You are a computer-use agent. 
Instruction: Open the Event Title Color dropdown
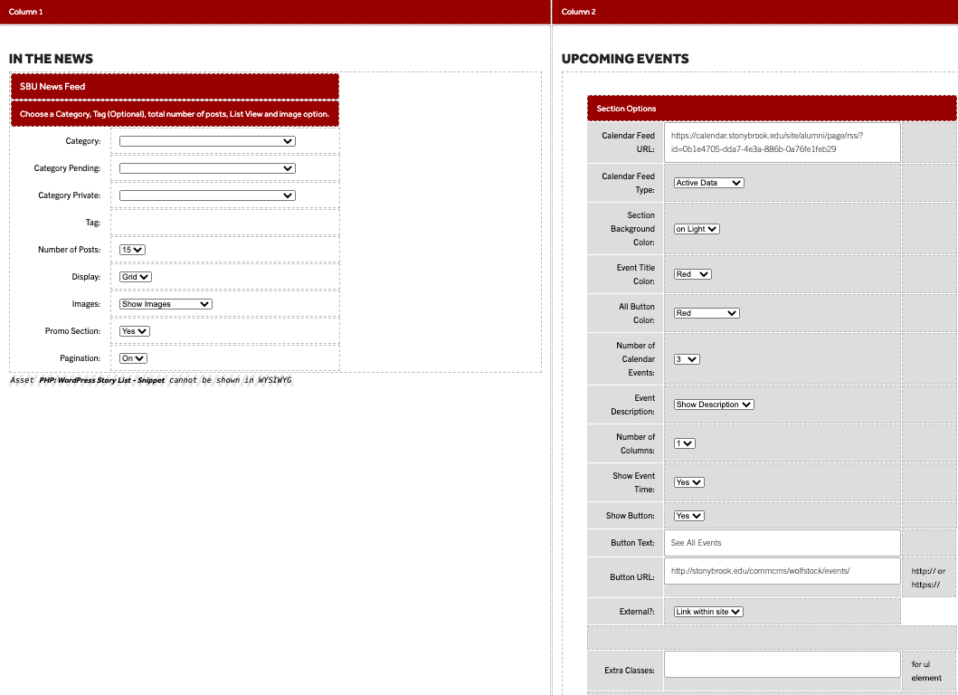pyautogui.click(x=692, y=274)
